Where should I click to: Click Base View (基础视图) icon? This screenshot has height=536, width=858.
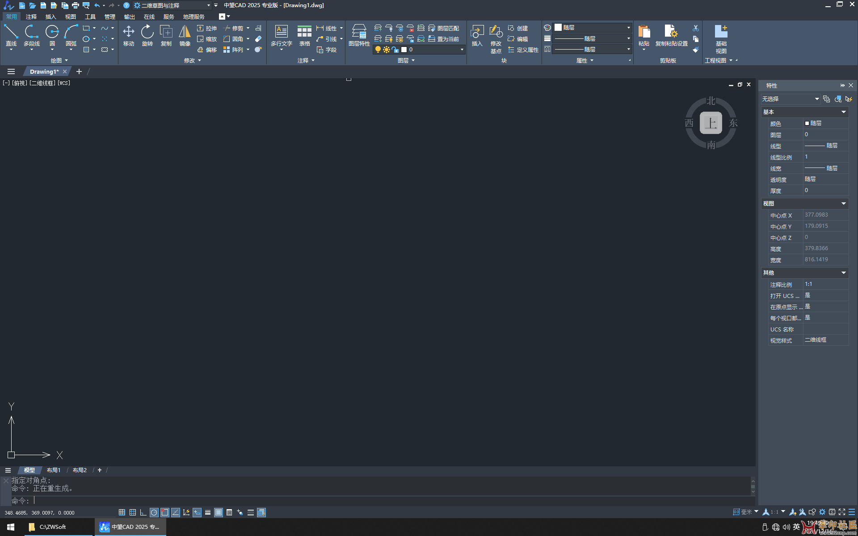pos(721,39)
